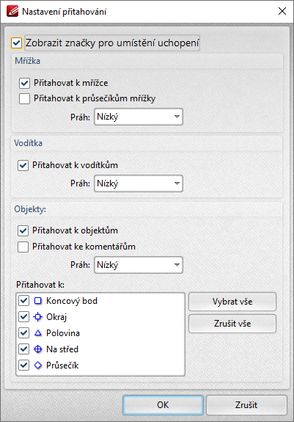Open the Objekty Práh dropdown

[x=139, y=265]
